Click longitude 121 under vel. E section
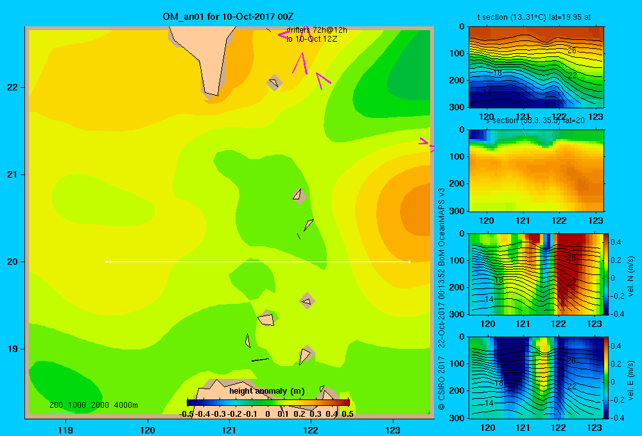This screenshot has width=642, height=436. tap(523, 428)
